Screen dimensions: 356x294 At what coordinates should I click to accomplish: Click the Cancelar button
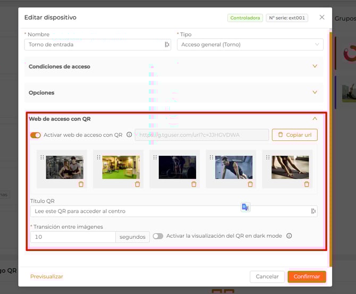coord(267,276)
